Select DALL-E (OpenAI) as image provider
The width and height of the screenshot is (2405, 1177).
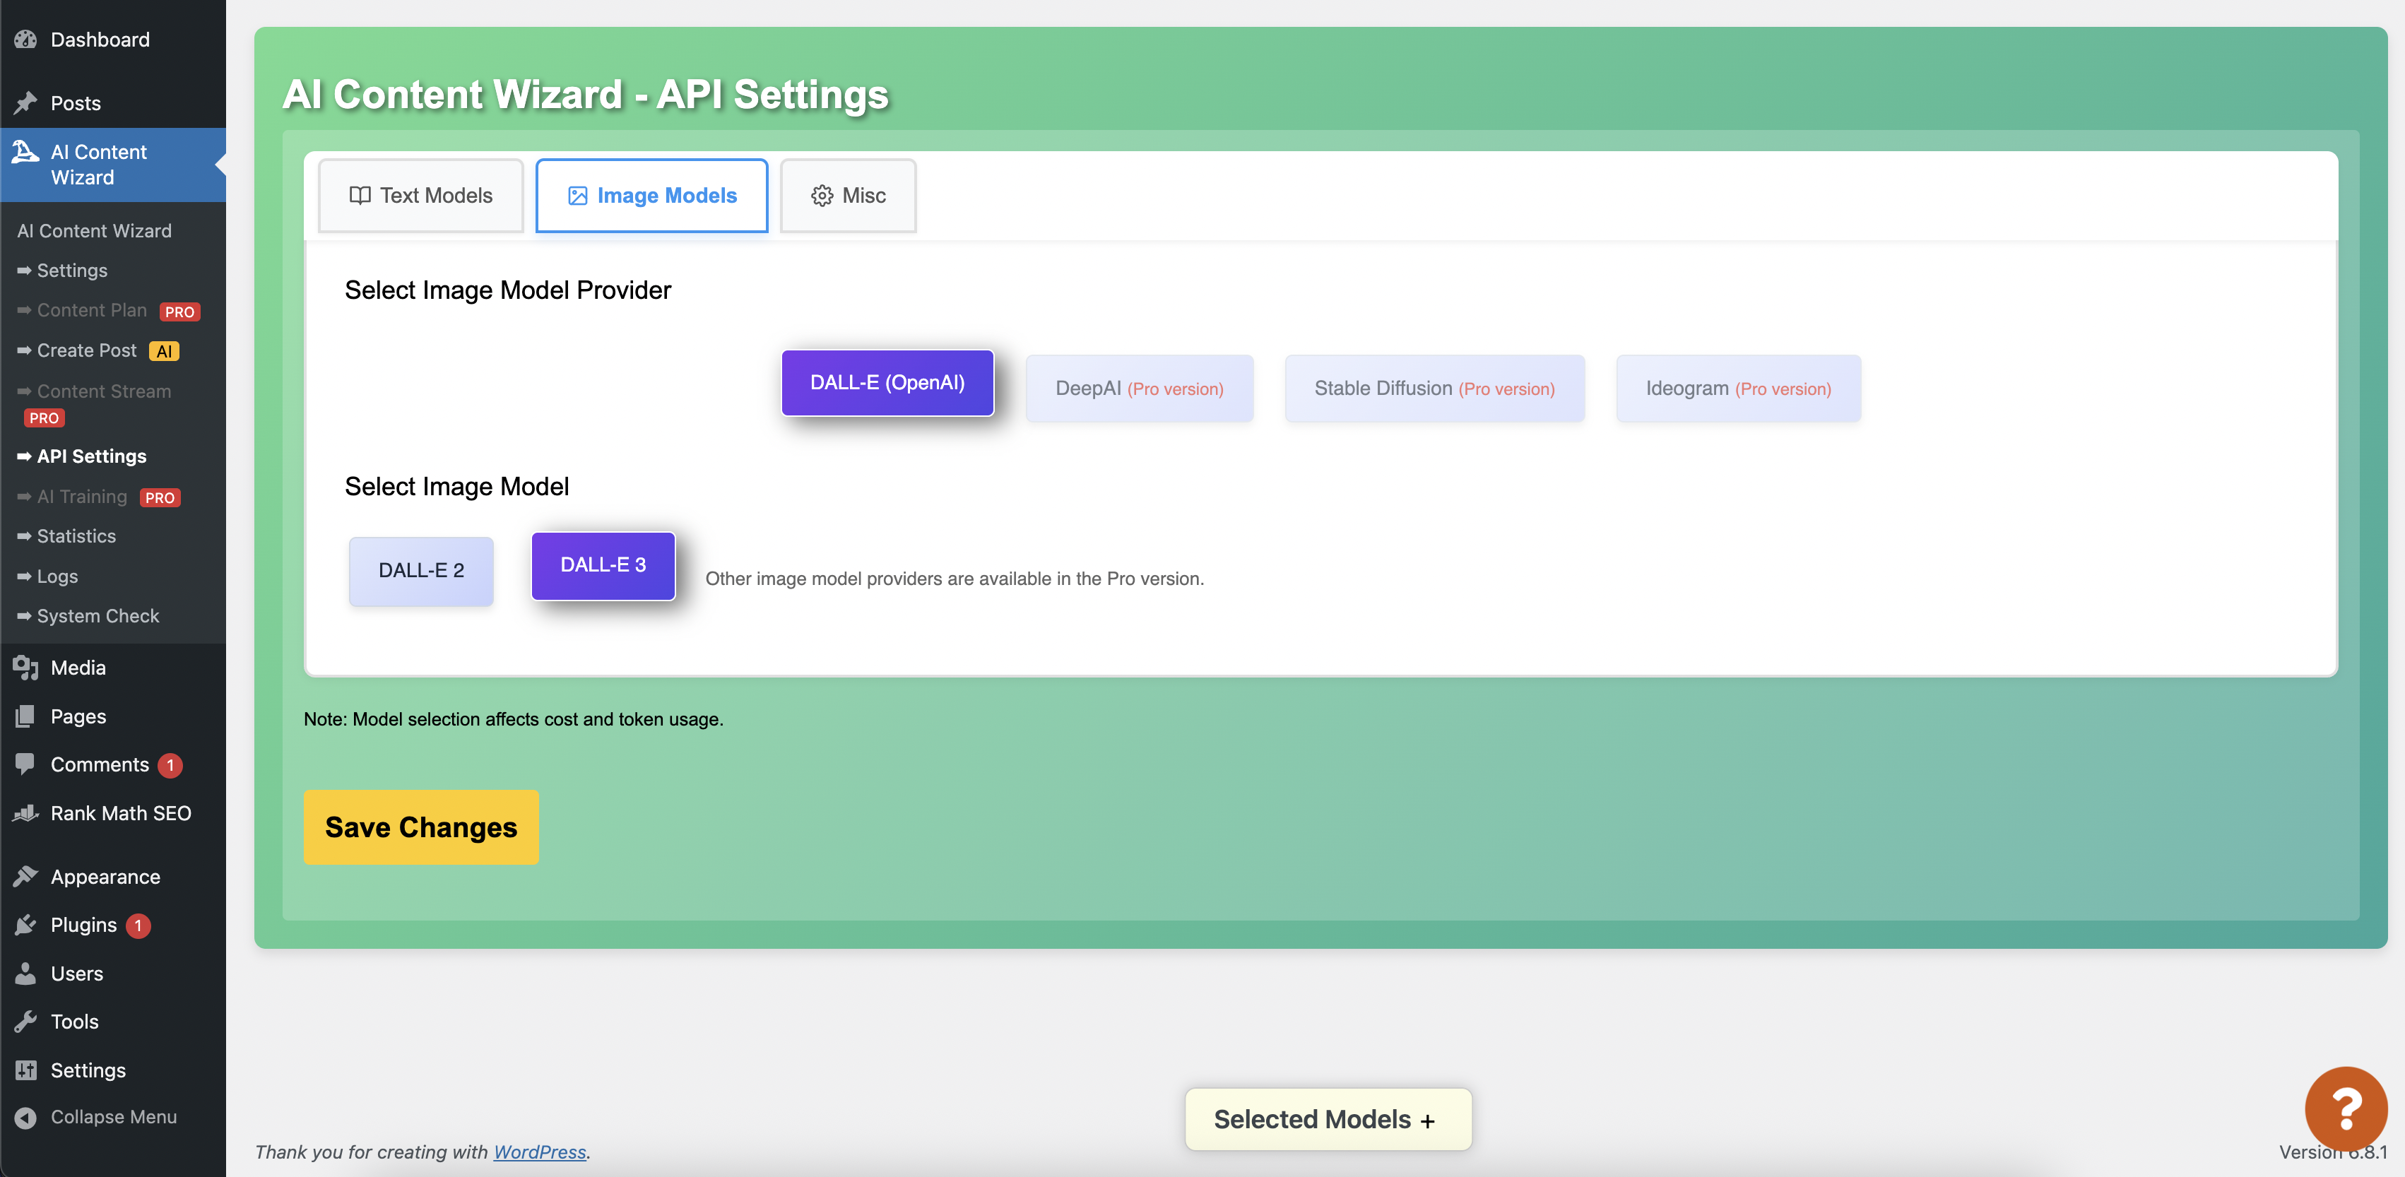coord(887,383)
